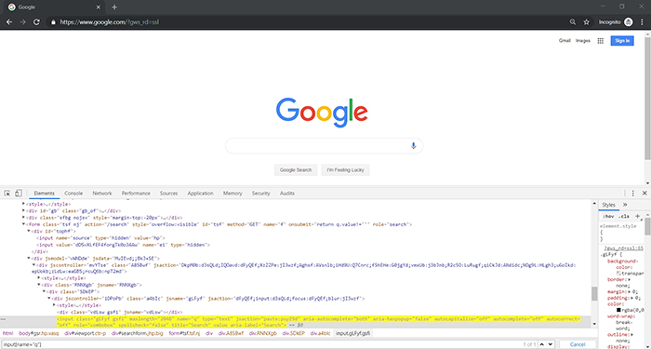Open the Security tab
651x349 pixels.
tap(260, 194)
